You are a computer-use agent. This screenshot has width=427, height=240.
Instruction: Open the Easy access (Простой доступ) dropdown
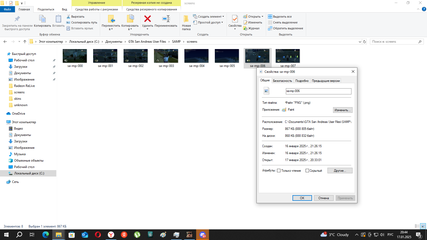point(222,22)
